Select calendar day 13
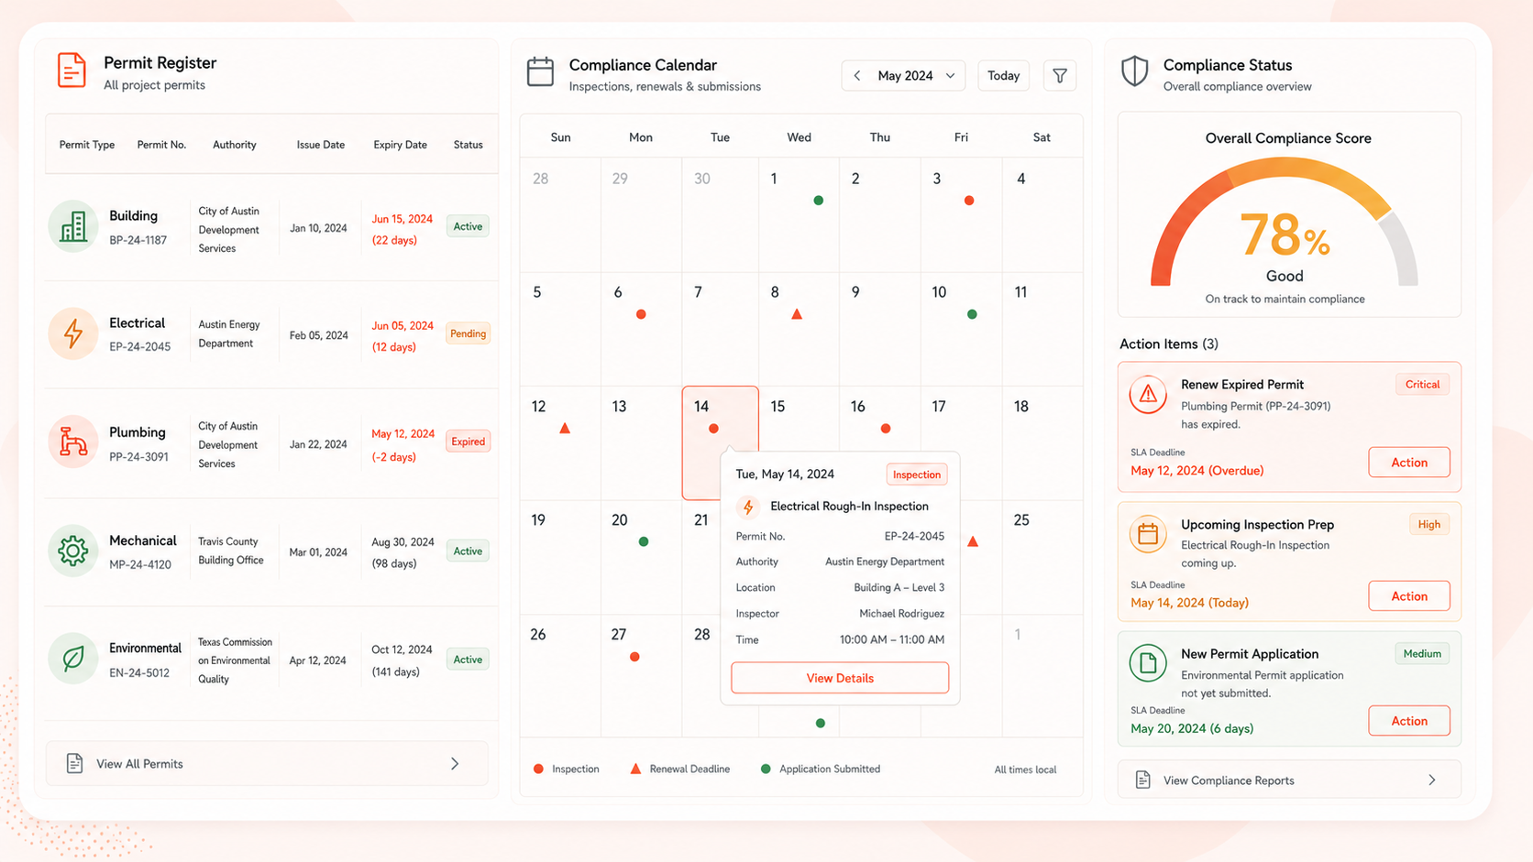 [641, 442]
